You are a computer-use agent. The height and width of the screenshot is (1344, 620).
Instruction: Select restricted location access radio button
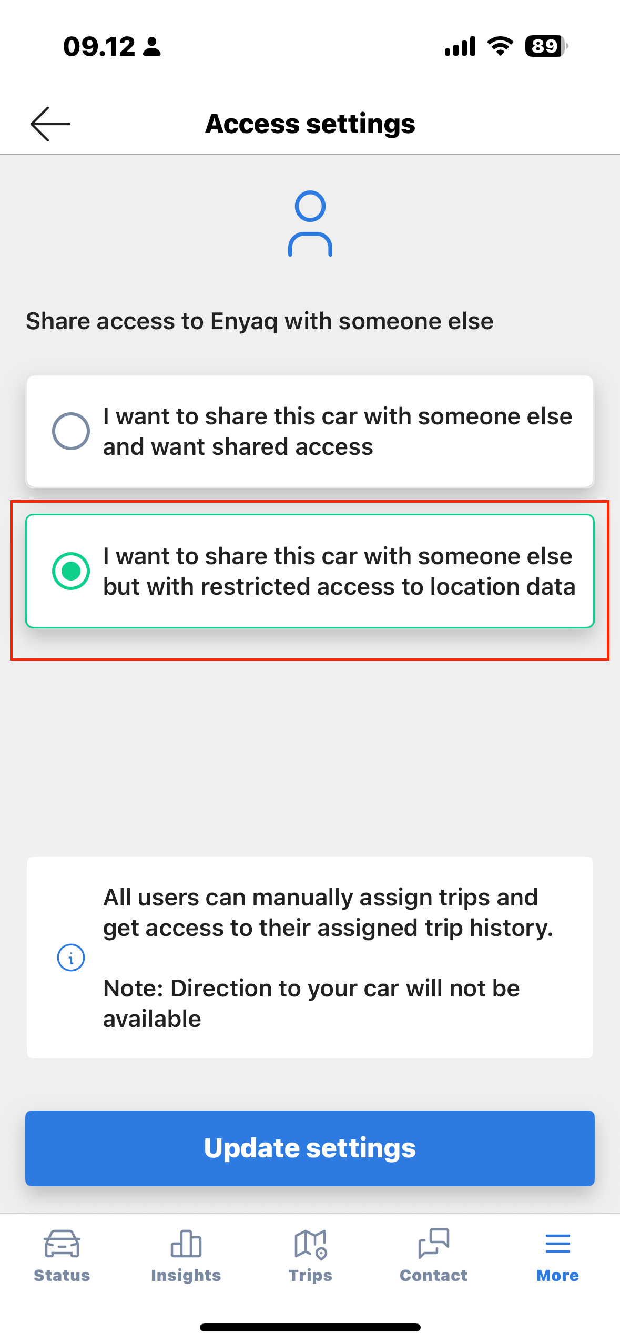[71, 571]
